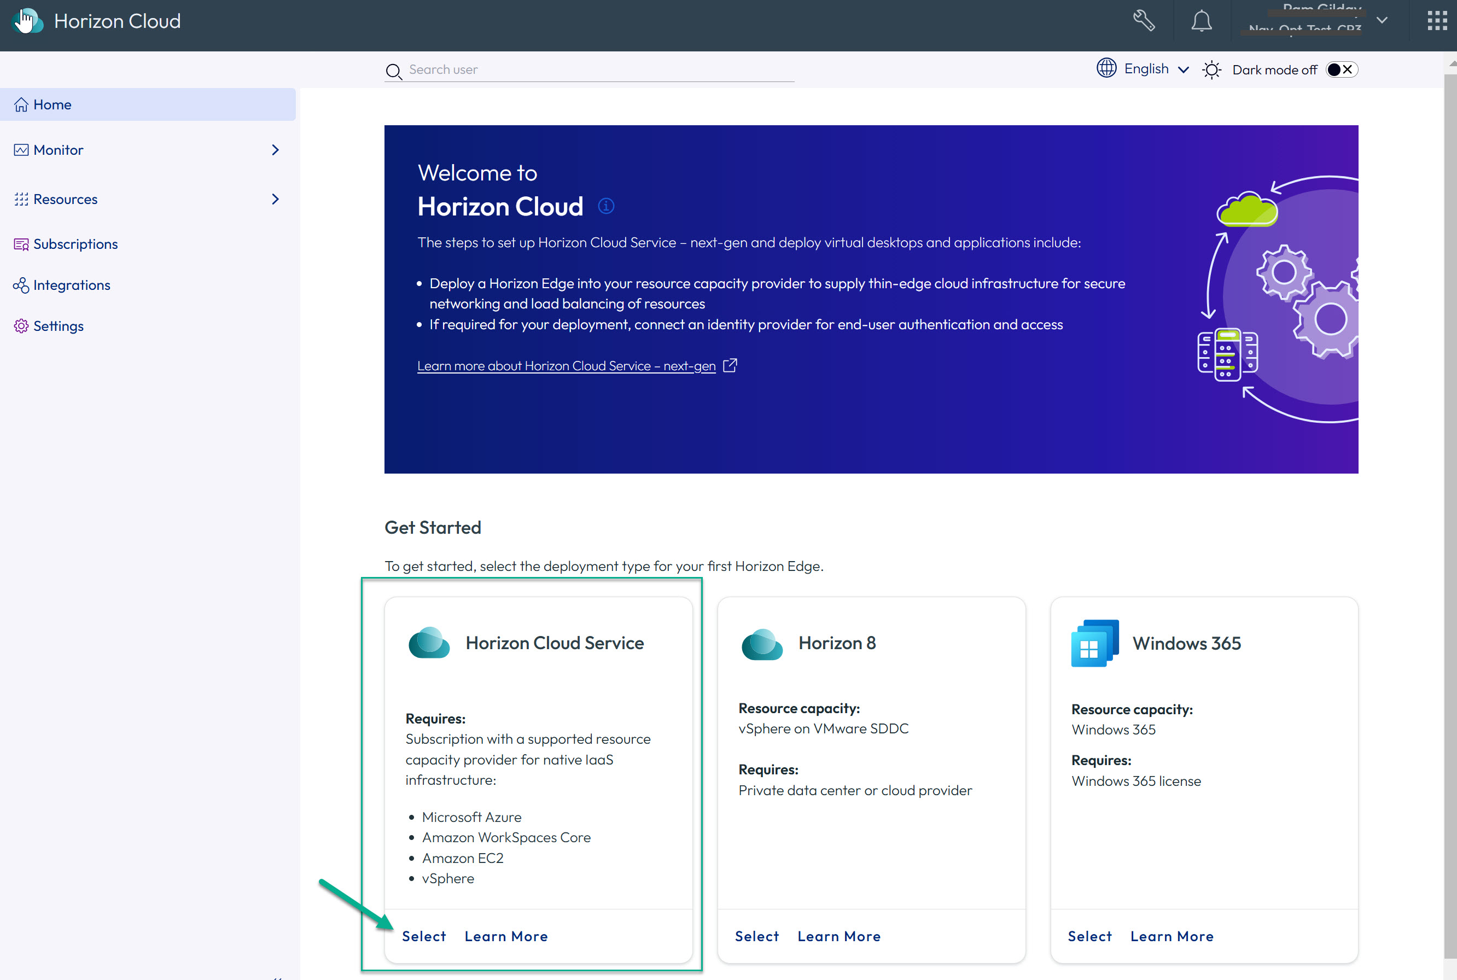The image size is (1457, 980).
Task: Expand the Monitor menu chevron
Action: click(275, 150)
